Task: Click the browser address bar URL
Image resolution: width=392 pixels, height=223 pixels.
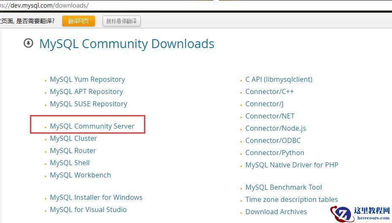Action: click(44, 5)
